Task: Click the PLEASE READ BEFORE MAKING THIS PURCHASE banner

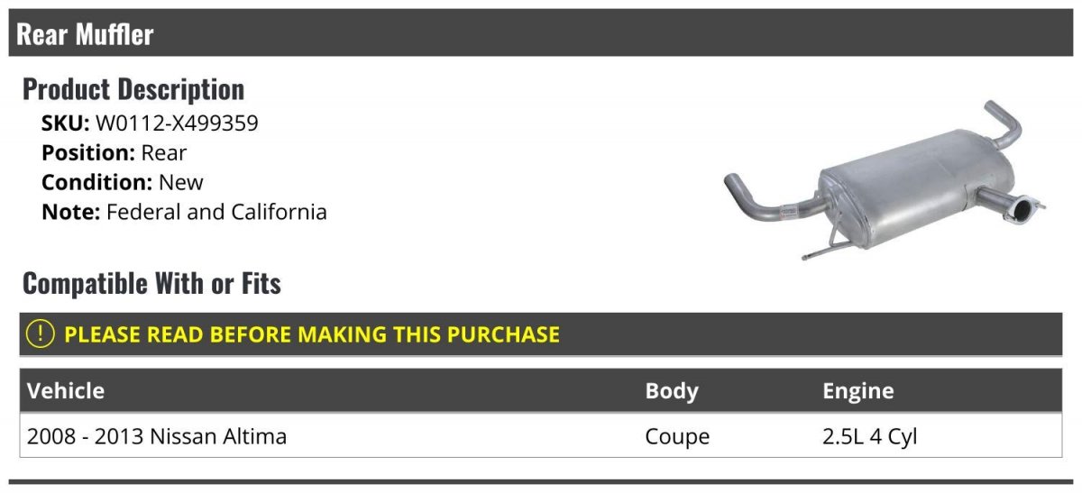Action: pyautogui.click(x=541, y=334)
